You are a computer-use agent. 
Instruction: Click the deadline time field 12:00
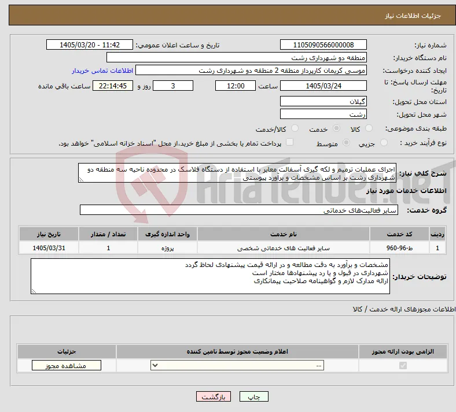click(x=236, y=86)
